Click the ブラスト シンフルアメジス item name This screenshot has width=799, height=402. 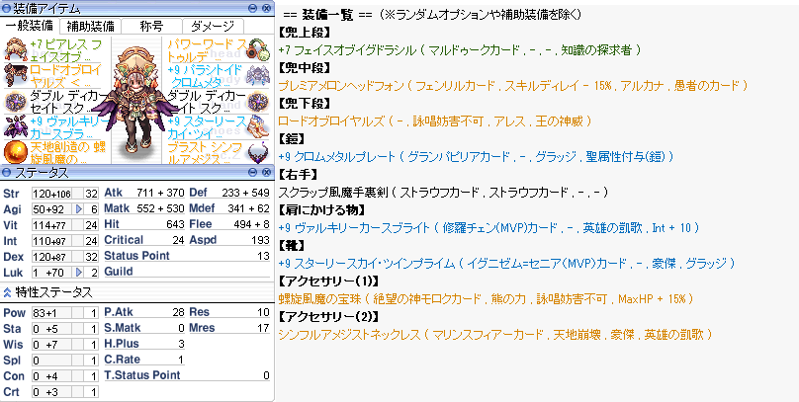coord(206,153)
